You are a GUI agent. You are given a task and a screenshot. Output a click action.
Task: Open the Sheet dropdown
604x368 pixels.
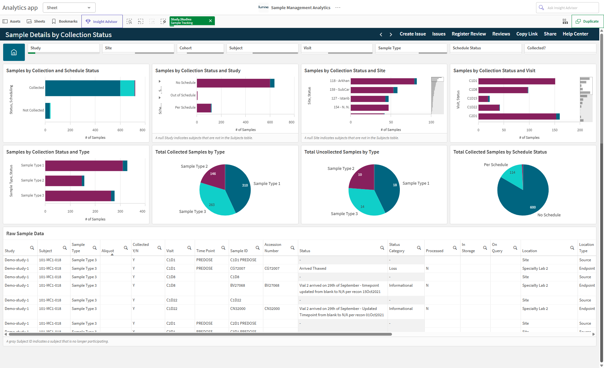point(69,8)
